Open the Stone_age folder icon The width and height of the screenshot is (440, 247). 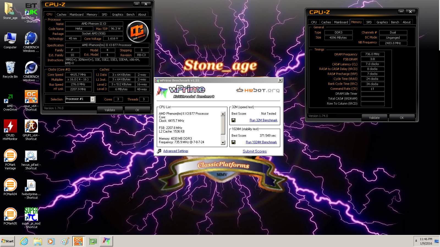(x=10, y=11)
